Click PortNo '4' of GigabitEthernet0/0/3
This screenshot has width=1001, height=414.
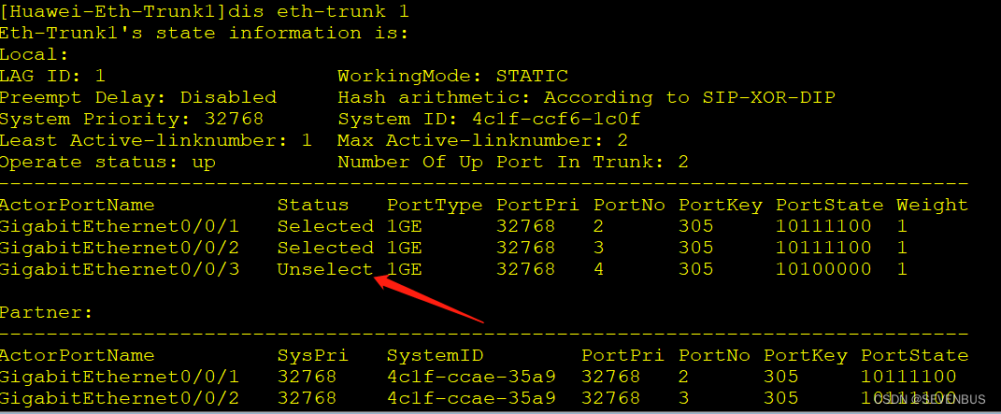point(598,269)
